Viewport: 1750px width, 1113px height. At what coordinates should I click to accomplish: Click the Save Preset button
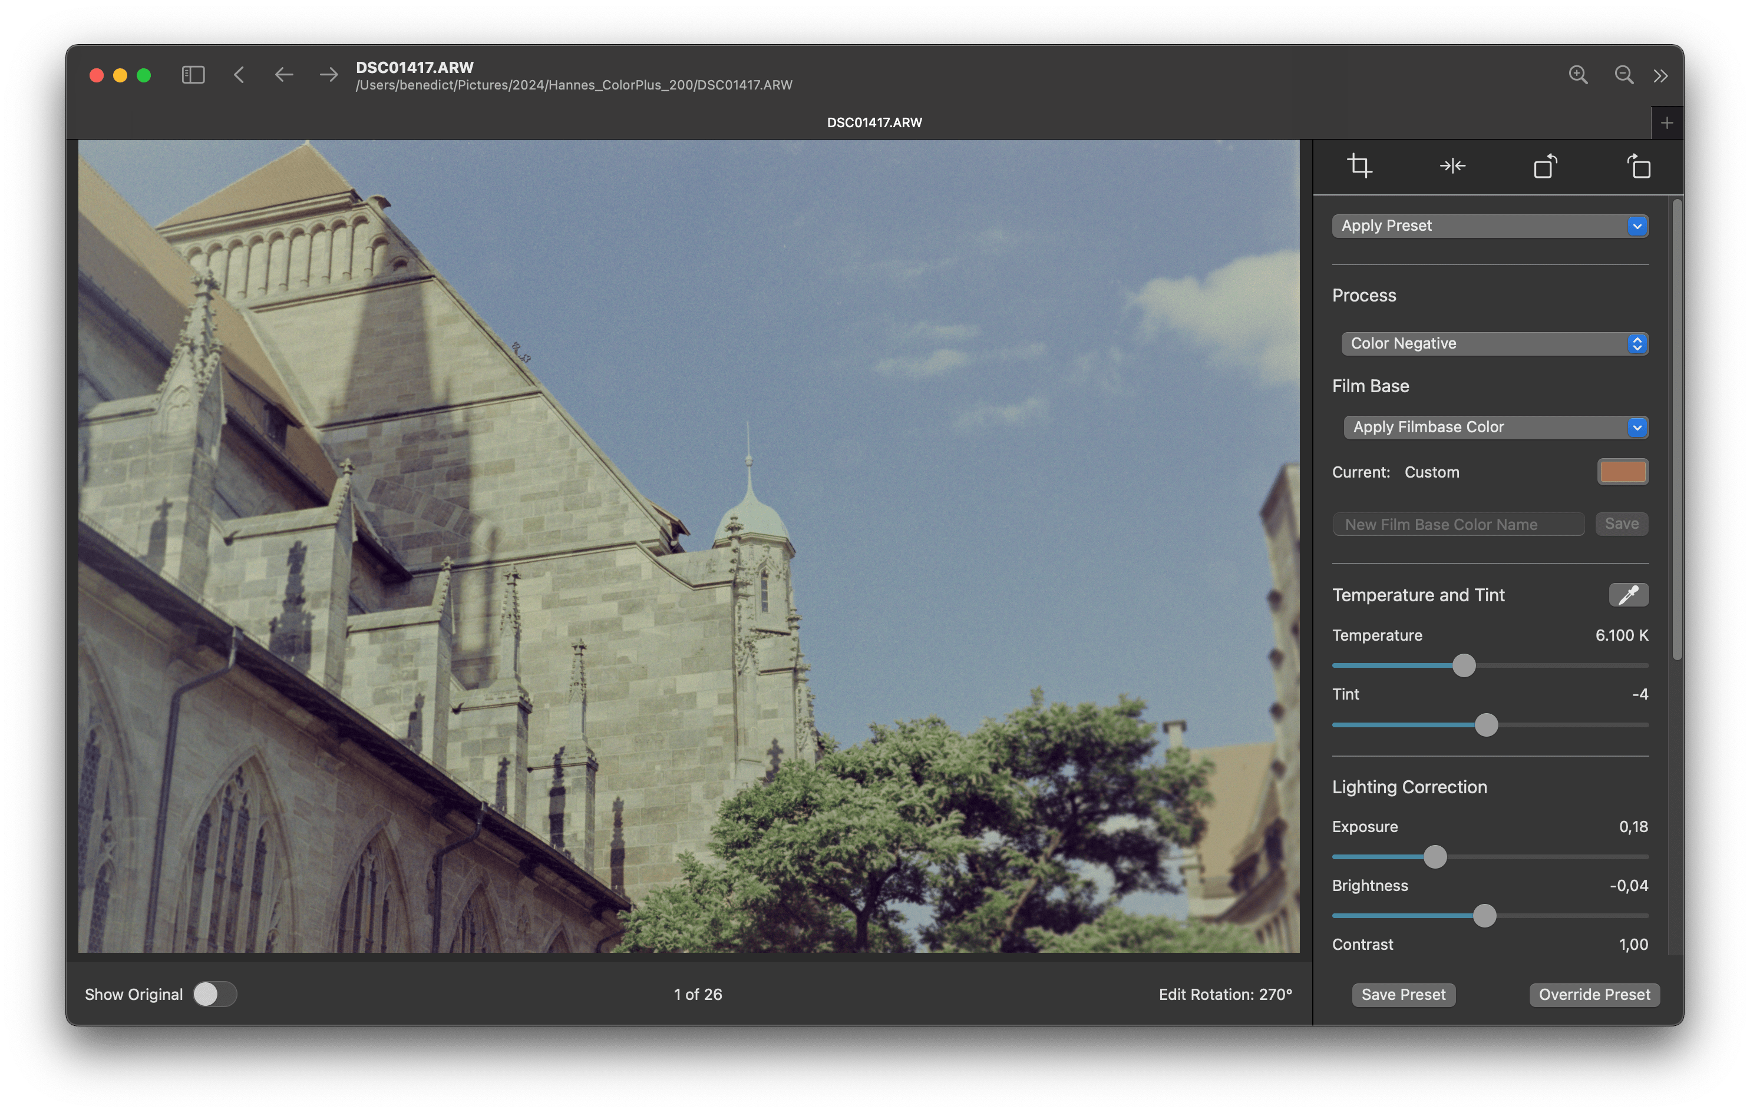(1404, 995)
